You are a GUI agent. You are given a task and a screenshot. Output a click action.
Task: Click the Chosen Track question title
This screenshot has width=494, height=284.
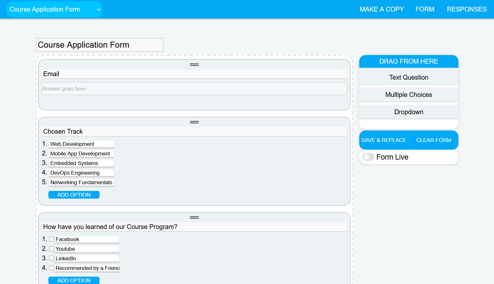[194, 131]
